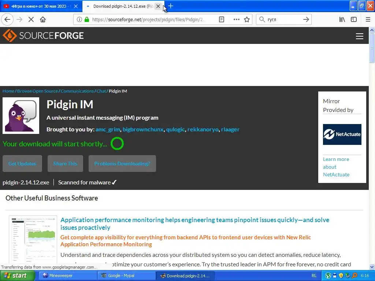Click the yellow shield tray icon
The height and width of the screenshot is (281, 375).
coord(341,276)
